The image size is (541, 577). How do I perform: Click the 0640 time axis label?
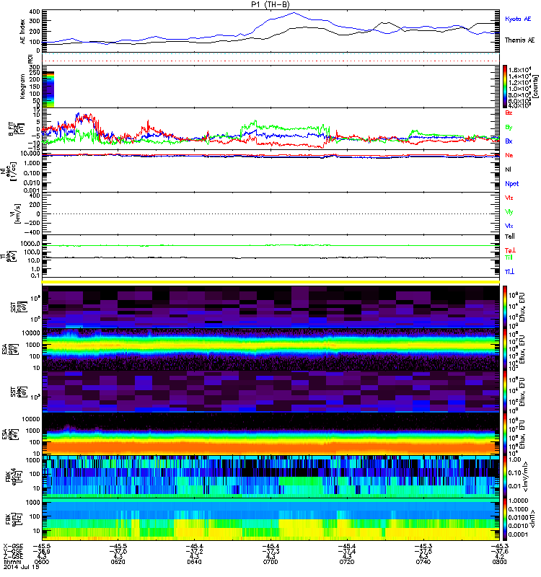click(x=194, y=562)
